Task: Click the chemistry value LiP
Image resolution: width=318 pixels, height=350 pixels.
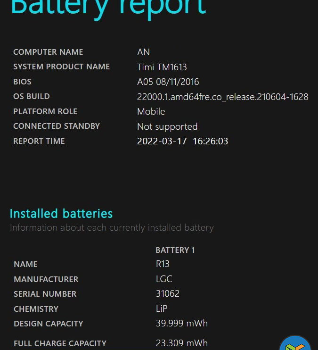Action: coord(162,309)
